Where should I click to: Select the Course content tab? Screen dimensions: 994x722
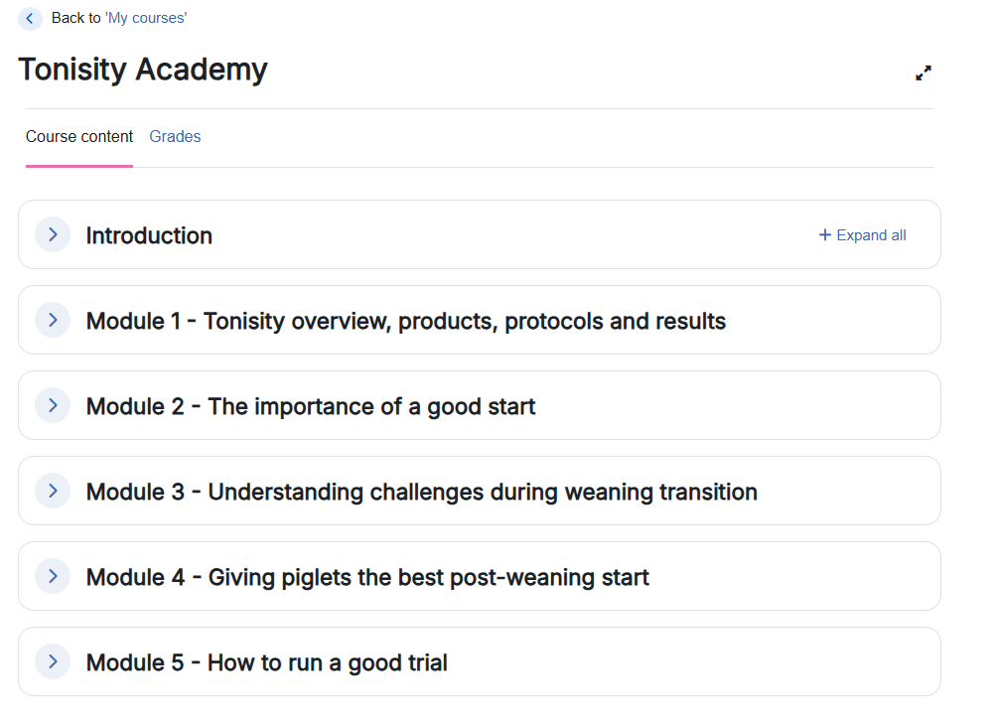click(79, 137)
